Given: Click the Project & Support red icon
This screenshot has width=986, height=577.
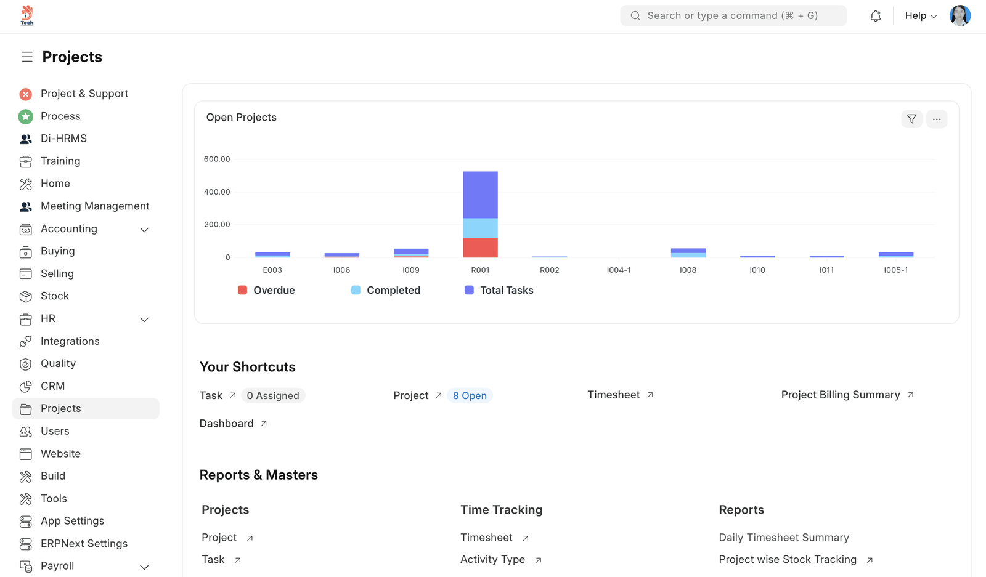Looking at the screenshot, I should (26, 94).
